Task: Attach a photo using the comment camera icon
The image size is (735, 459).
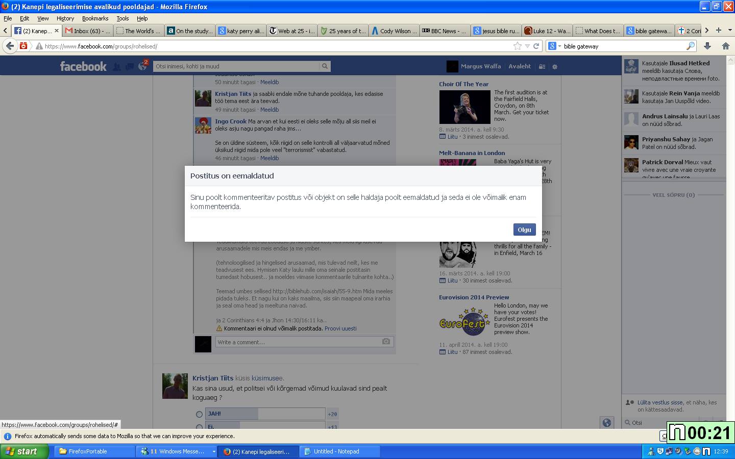Action: pos(386,342)
